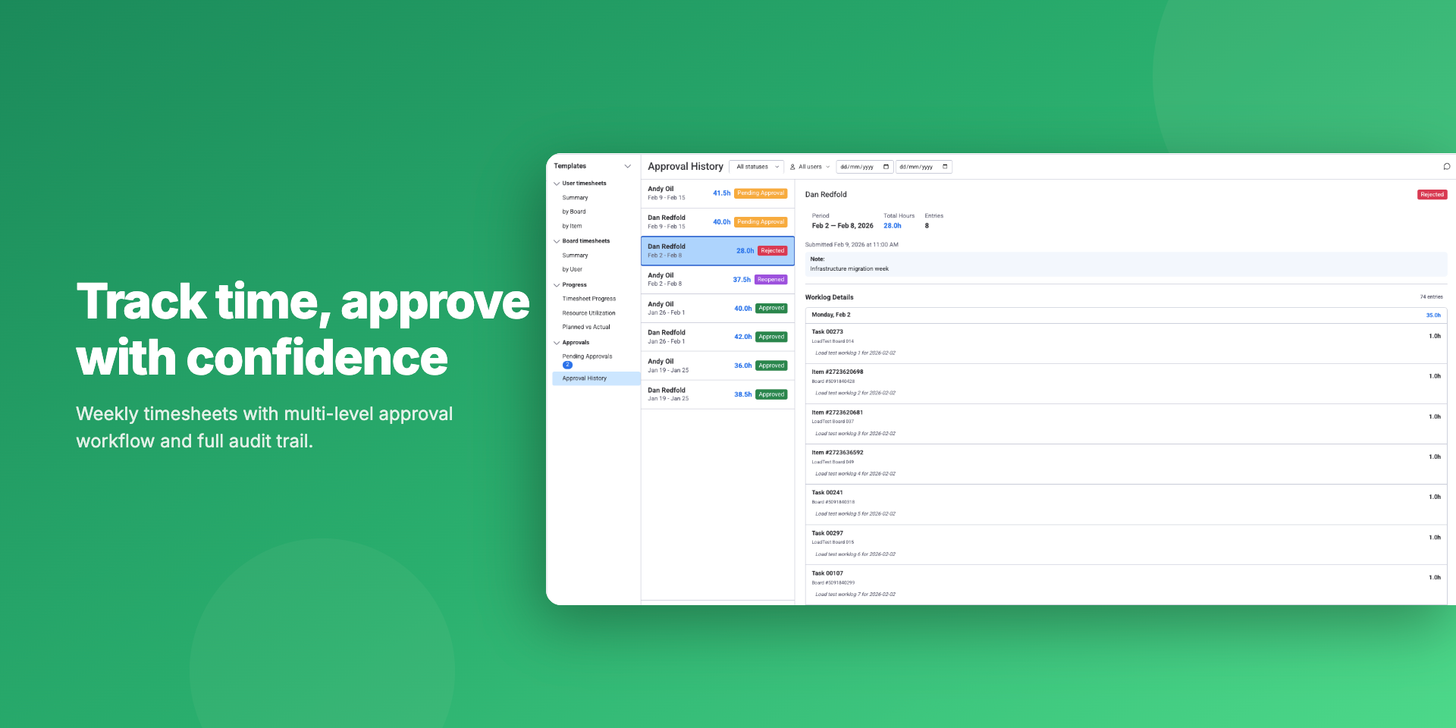Click Pending Approval badge on Andy Oil row
The height and width of the screenshot is (728, 1456).
tap(761, 193)
